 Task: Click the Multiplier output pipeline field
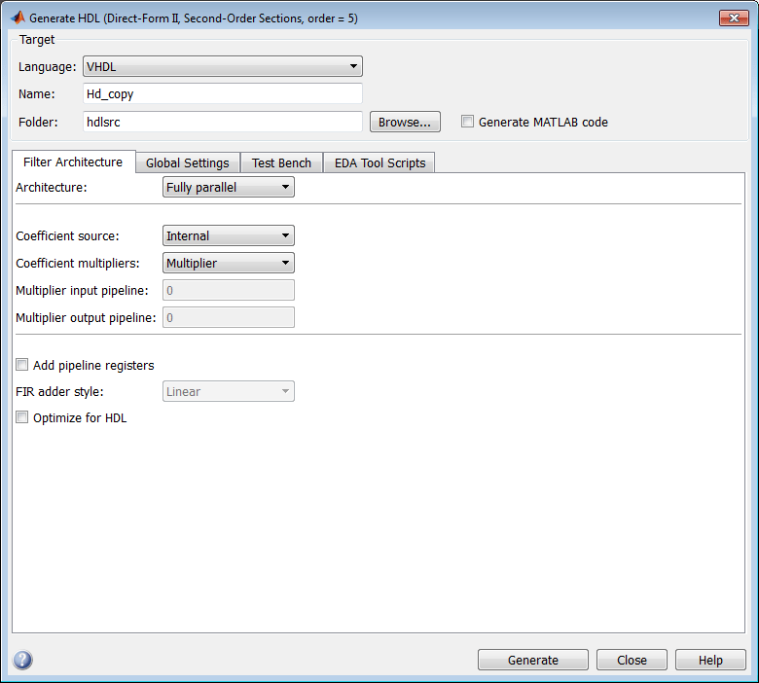tap(229, 317)
